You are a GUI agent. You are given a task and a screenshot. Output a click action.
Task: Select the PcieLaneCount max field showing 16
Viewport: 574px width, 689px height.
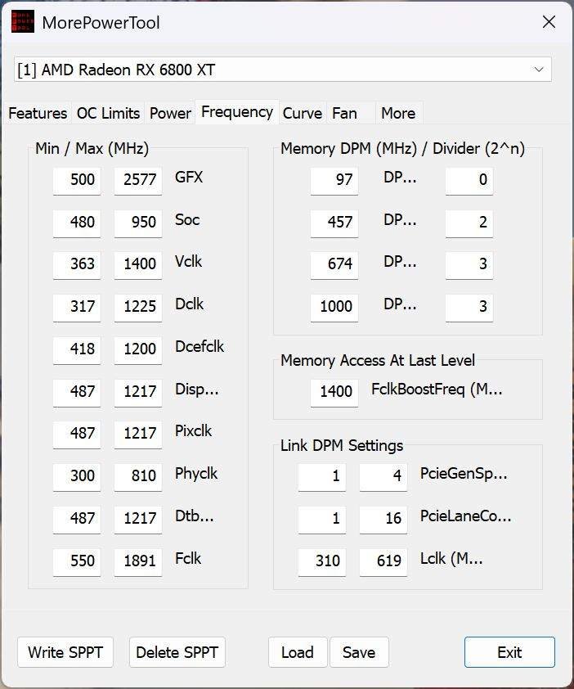tap(383, 519)
